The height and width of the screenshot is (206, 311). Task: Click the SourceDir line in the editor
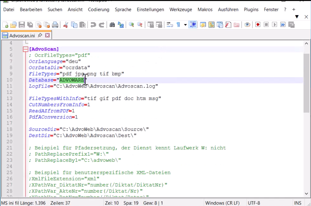click(x=89, y=129)
